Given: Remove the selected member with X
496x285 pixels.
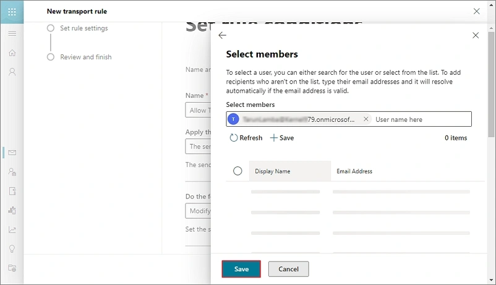Looking at the screenshot, I should pos(366,119).
